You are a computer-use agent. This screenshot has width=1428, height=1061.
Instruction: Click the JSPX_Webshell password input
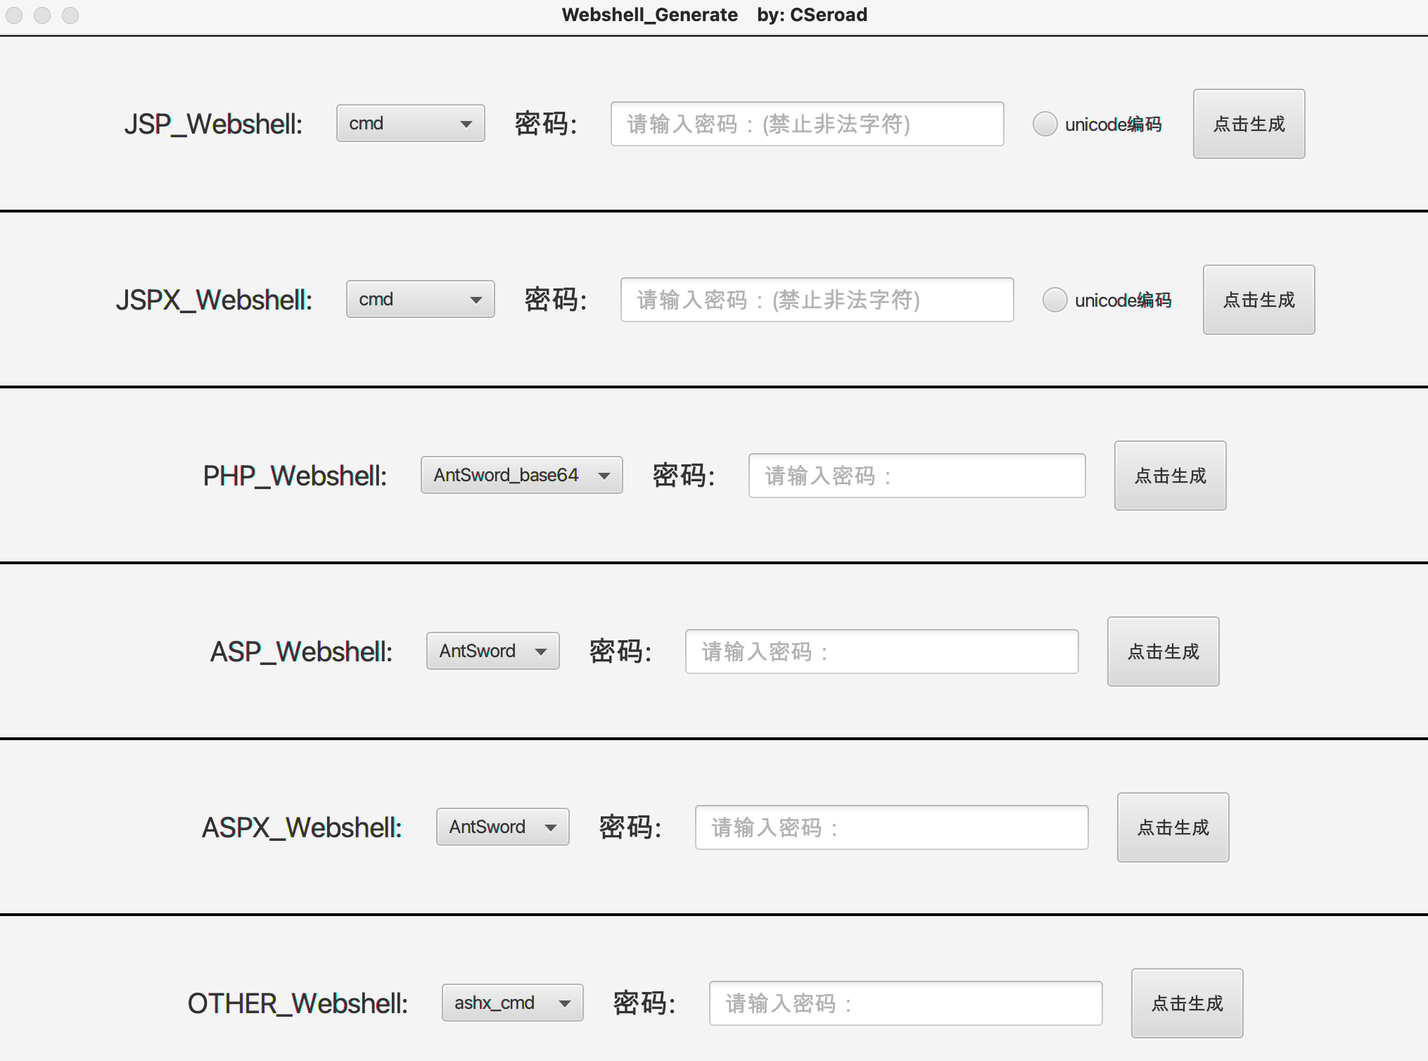click(817, 300)
